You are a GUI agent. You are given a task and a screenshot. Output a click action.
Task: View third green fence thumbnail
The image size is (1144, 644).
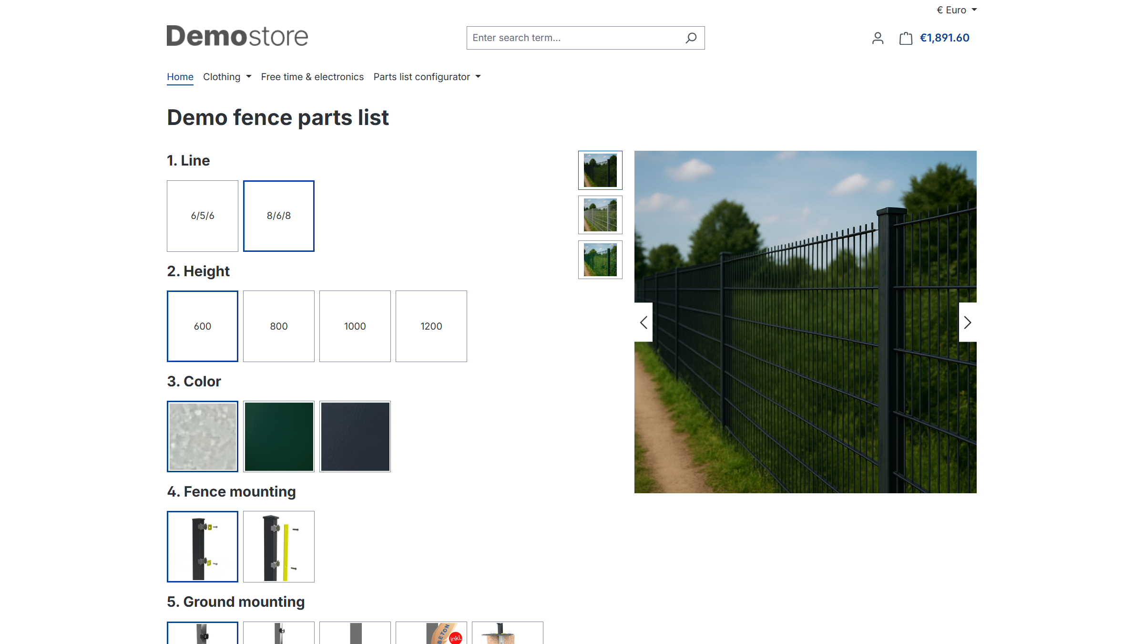(600, 260)
